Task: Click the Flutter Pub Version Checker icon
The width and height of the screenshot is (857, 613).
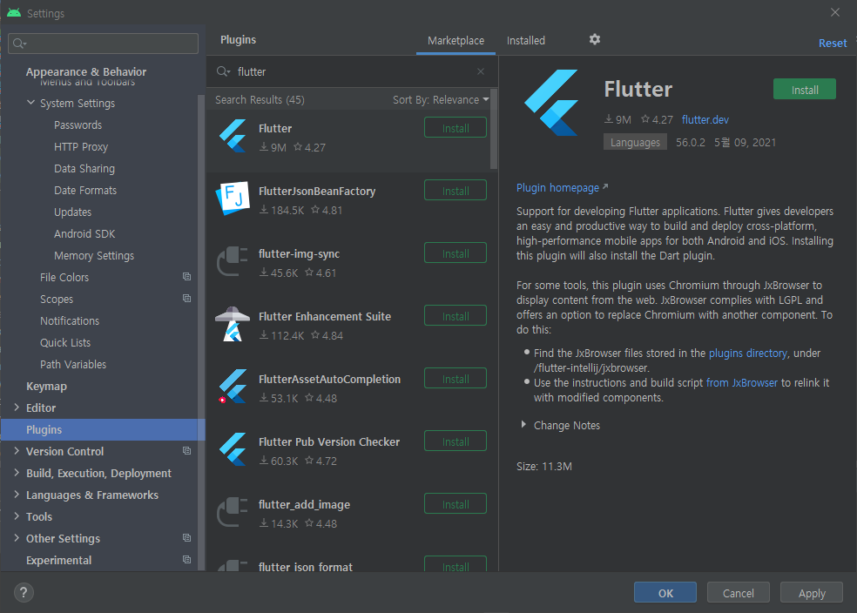Action: (233, 449)
